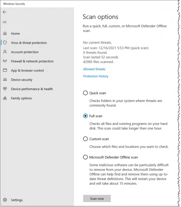Open the Home menu item
This screenshot has height=207, width=181.
[15, 33]
